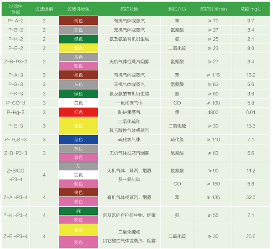Select the red 红色 swatch for P-Hg-3
The width and height of the screenshot is (273, 249).
78,112
